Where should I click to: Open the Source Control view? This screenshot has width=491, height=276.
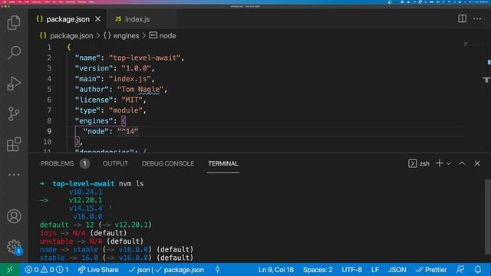(x=14, y=113)
